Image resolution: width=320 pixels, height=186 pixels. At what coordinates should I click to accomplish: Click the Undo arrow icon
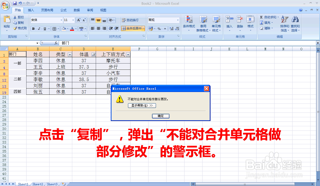pos(20,3)
